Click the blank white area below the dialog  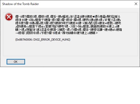(70, 85)
